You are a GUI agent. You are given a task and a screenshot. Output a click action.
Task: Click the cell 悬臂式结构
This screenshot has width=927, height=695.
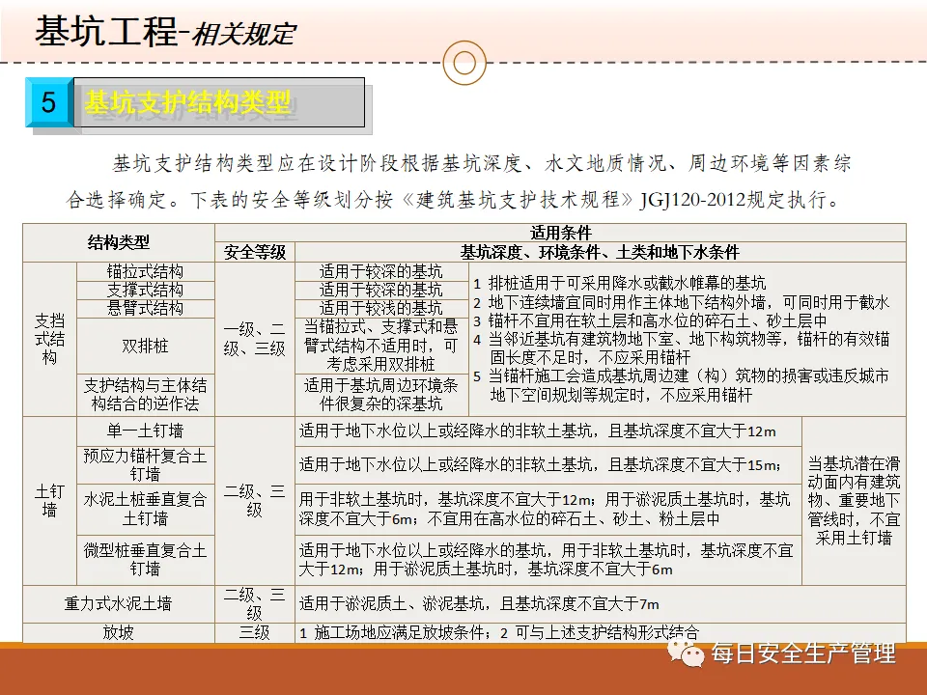[145, 309]
